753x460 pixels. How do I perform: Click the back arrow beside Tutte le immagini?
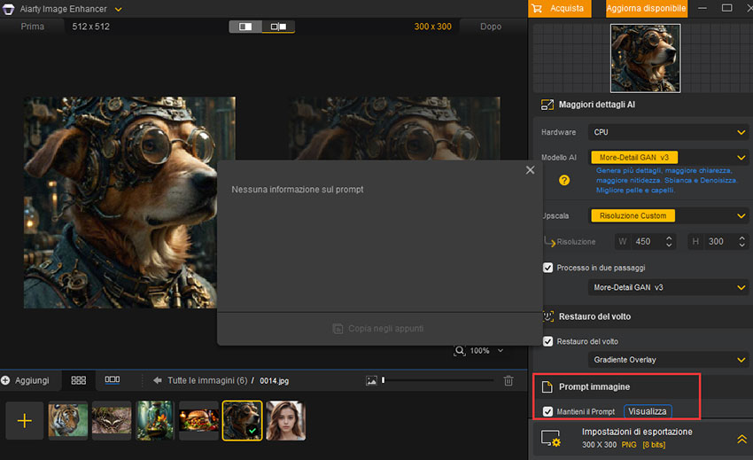[157, 381]
